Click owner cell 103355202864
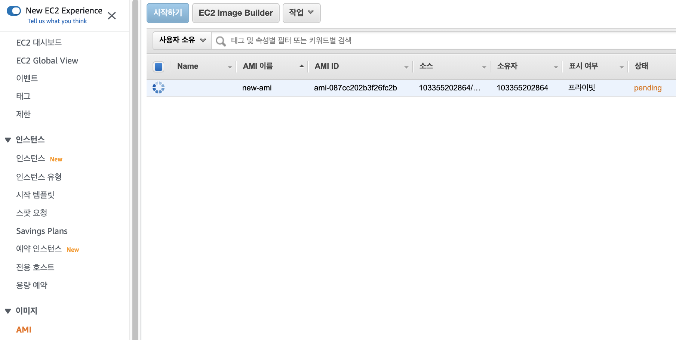 (x=522, y=88)
